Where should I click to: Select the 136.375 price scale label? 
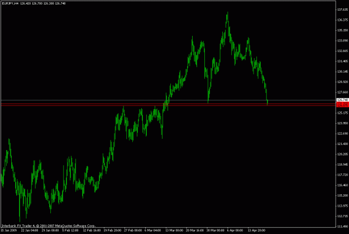[x=342, y=20]
